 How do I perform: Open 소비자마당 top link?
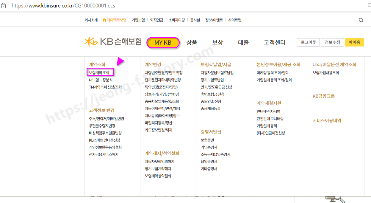pos(177,20)
